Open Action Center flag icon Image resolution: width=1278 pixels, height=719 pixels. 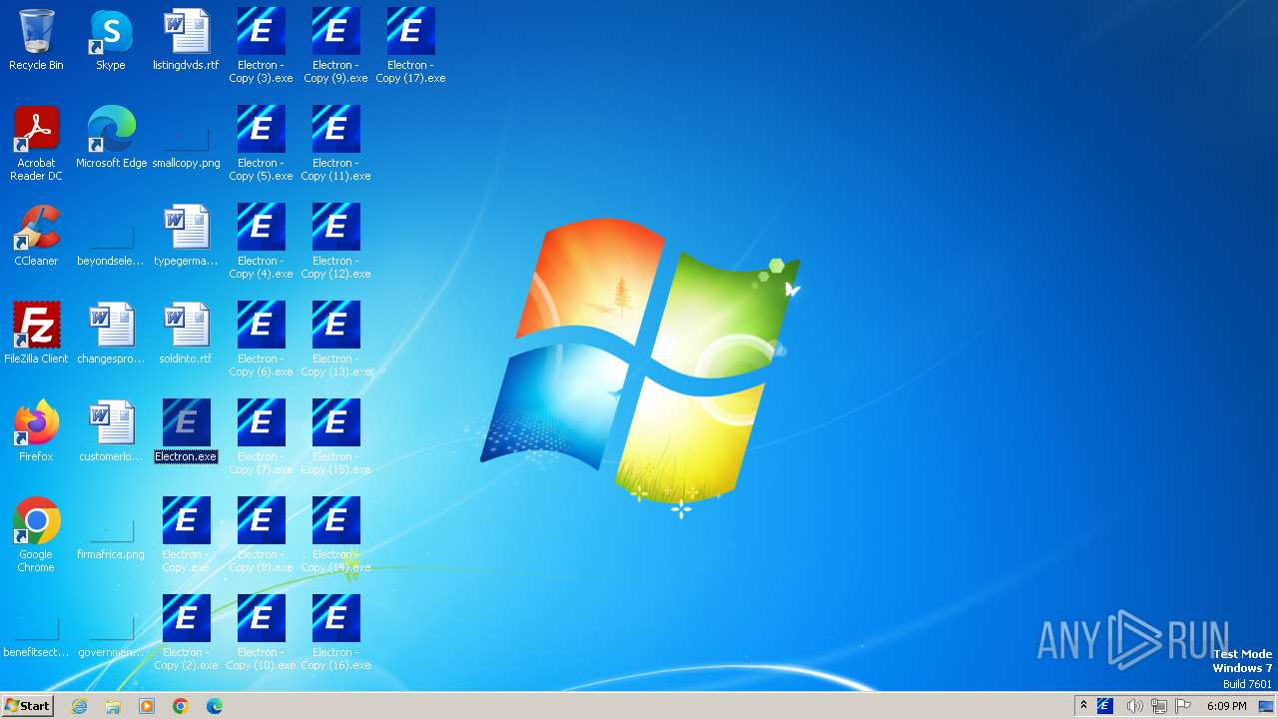1185,706
